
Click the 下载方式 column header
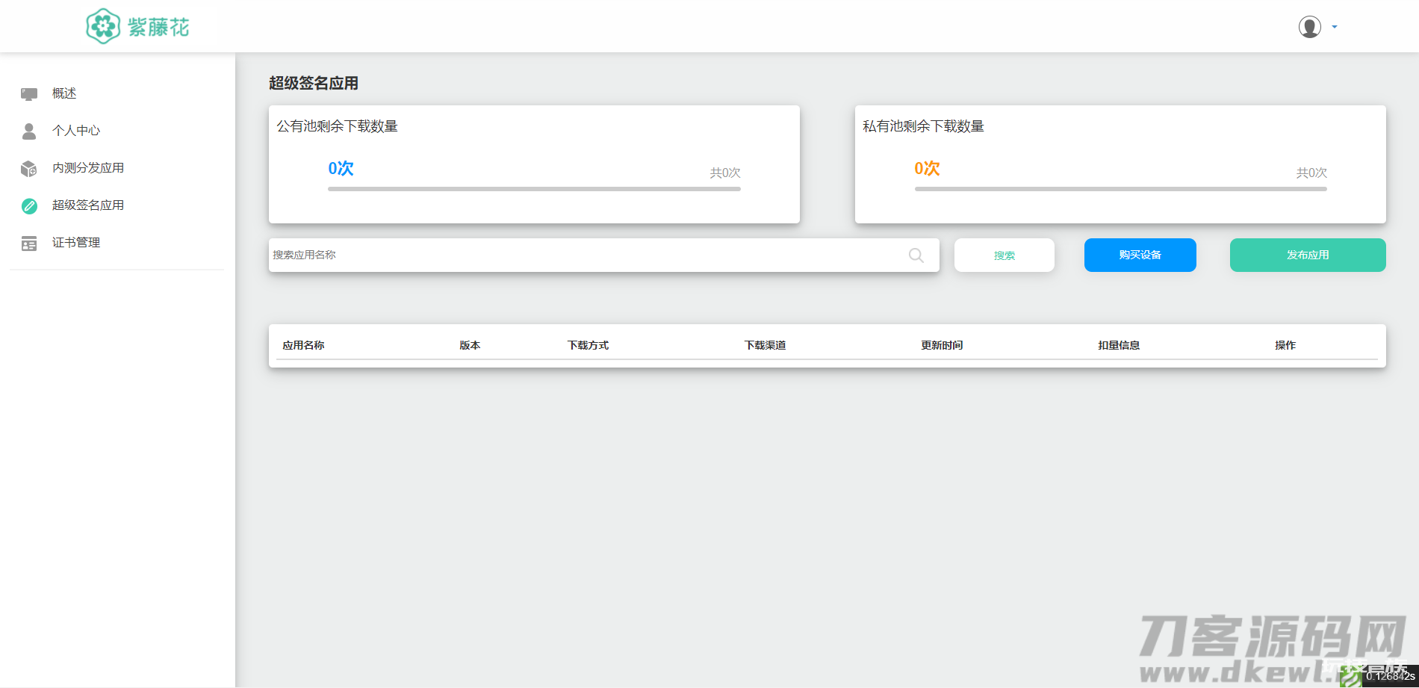coord(589,345)
